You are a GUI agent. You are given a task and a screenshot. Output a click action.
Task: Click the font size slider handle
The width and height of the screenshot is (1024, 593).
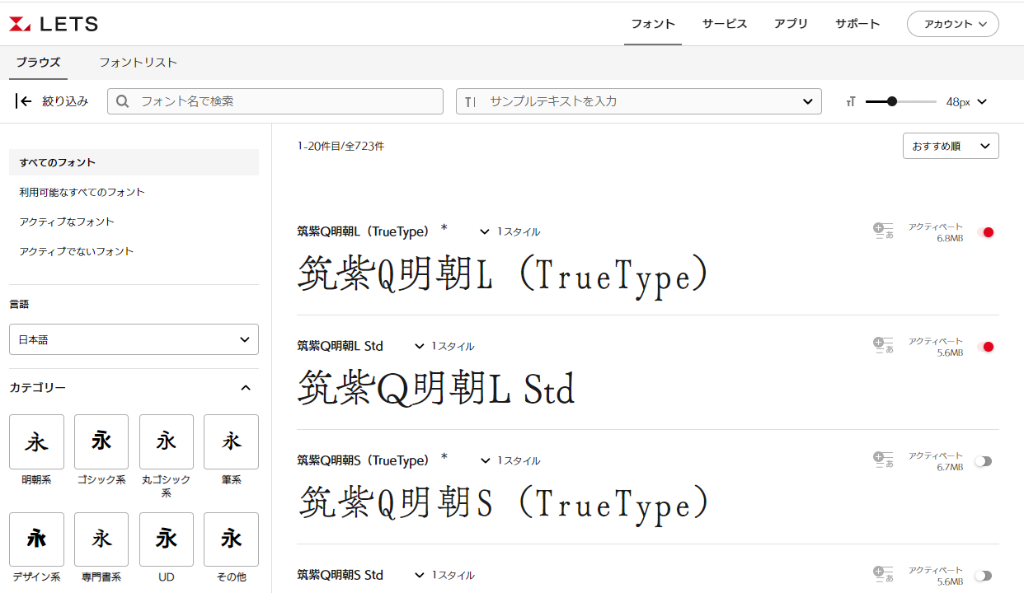tap(892, 101)
